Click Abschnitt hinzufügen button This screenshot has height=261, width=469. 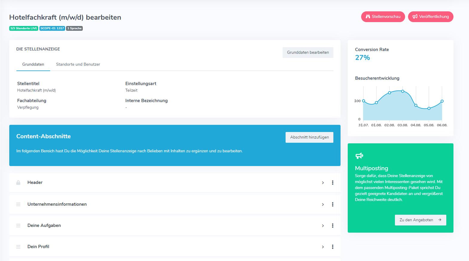[x=309, y=137]
